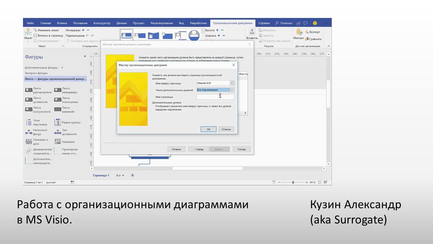Image resolution: width=433 pixels, height=244 pixels.
Task: Click Отмена in the front dialog
Action: tap(226, 129)
